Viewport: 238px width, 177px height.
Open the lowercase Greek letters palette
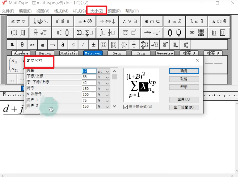(x=197, y=21)
